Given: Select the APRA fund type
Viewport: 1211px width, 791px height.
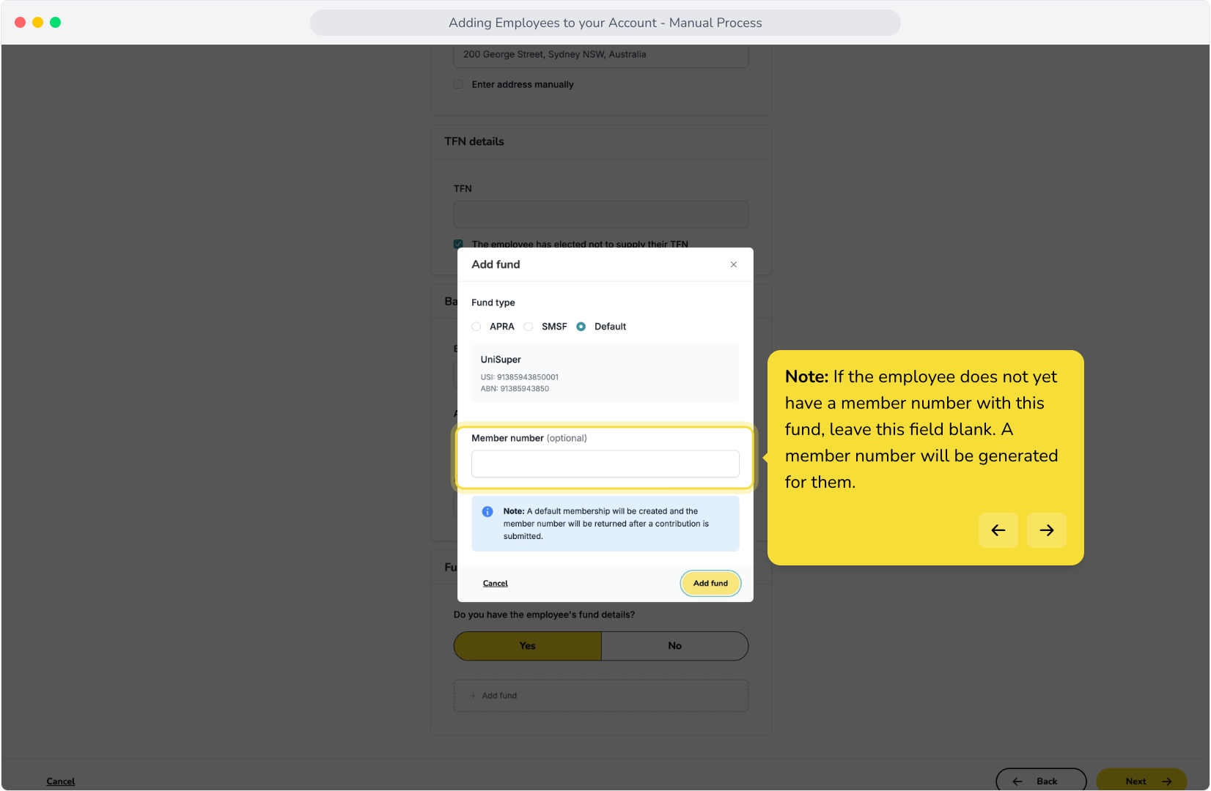Looking at the screenshot, I should [476, 327].
